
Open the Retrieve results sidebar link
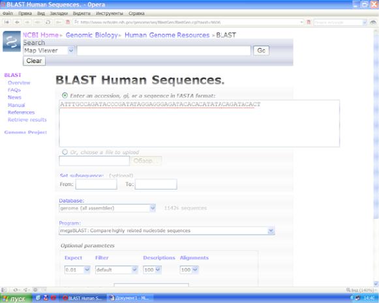(27, 120)
